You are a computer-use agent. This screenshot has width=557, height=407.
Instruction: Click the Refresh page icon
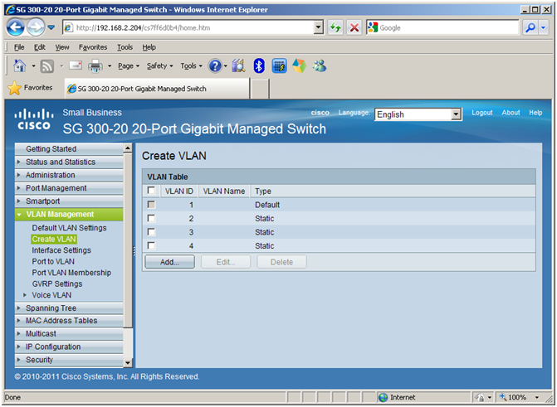coord(335,27)
